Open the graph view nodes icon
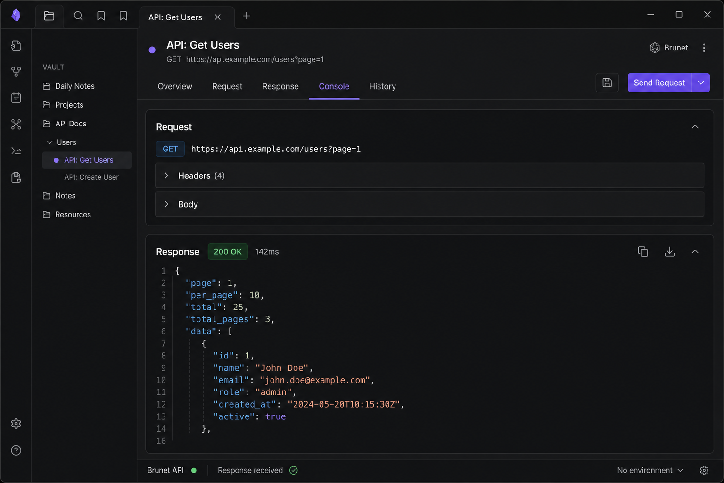Viewport: 724px width, 483px height. point(16,125)
